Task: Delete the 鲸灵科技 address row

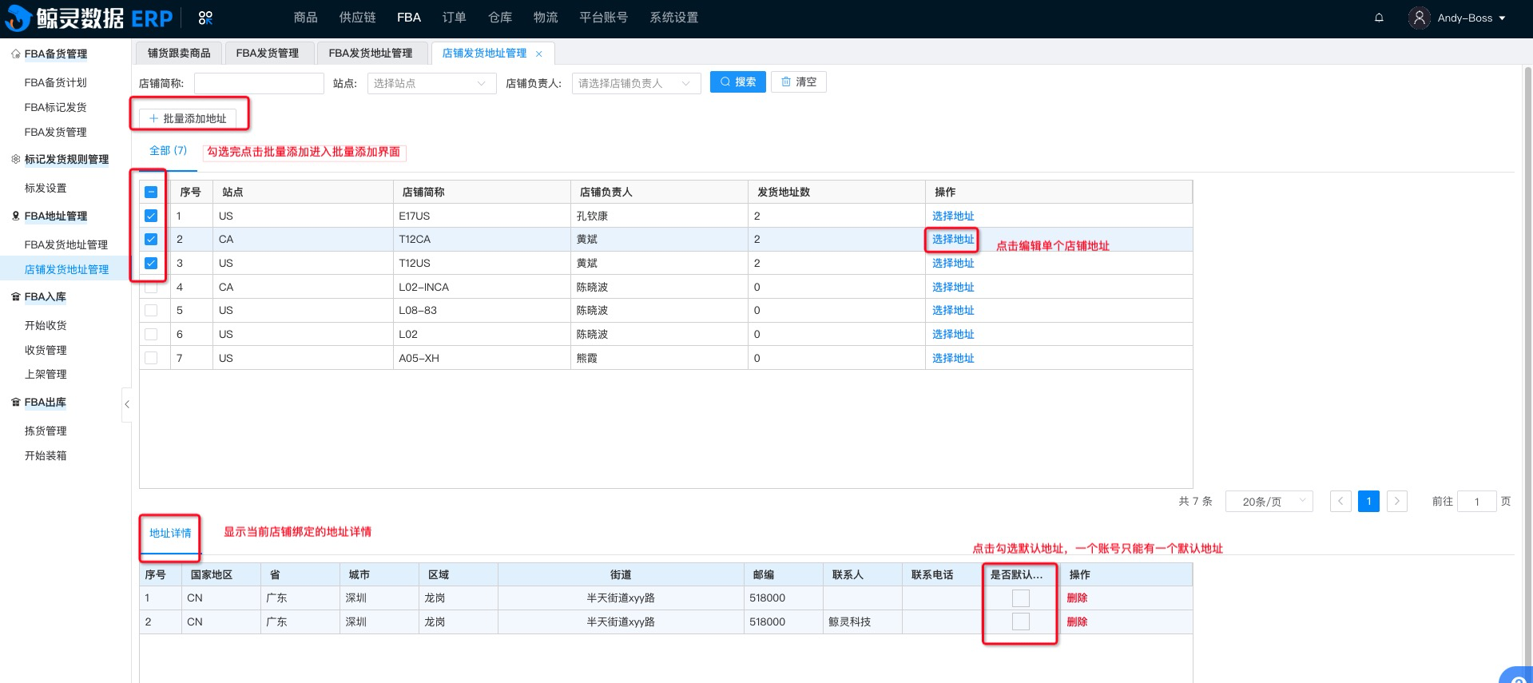Action: pyautogui.click(x=1077, y=621)
